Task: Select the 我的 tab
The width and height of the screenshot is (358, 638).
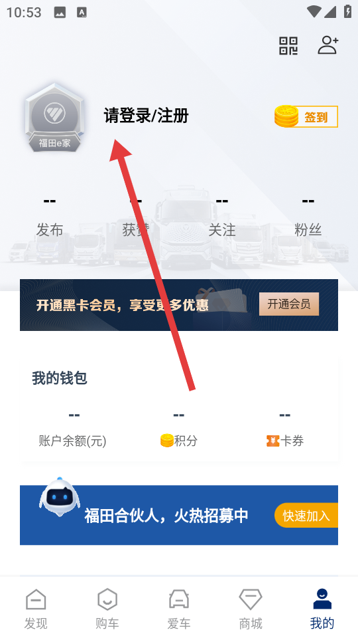Action: click(x=322, y=609)
